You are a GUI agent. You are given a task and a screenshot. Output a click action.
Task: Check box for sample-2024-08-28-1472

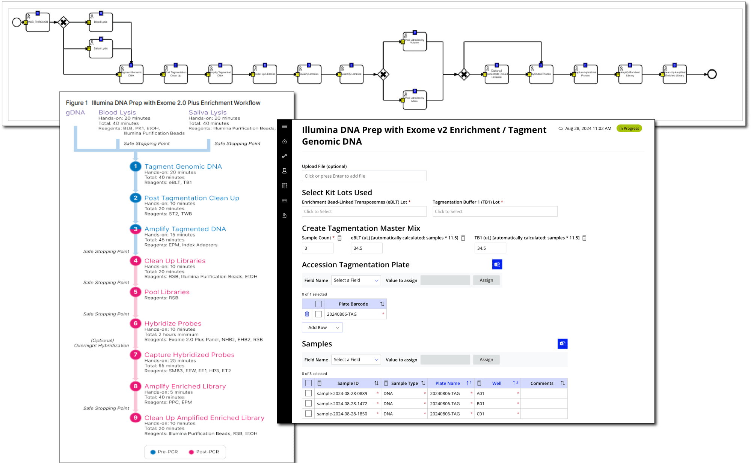click(308, 403)
